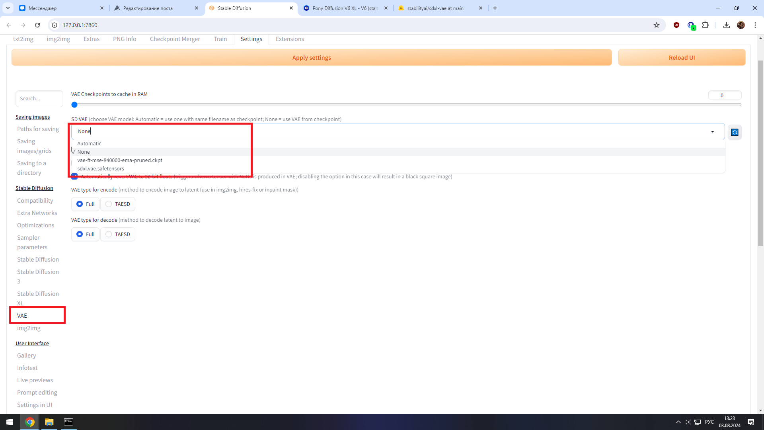Click the uBlock shield extension icon

click(x=676, y=25)
